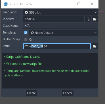The height and width of the screenshot is (104, 105).
Task: Click the 'Inherits:' label
Action: click(x=9, y=19)
